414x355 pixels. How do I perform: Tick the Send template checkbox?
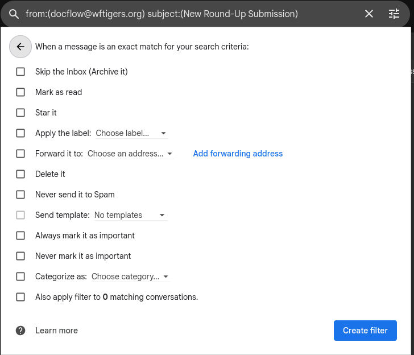pyautogui.click(x=20, y=215)
